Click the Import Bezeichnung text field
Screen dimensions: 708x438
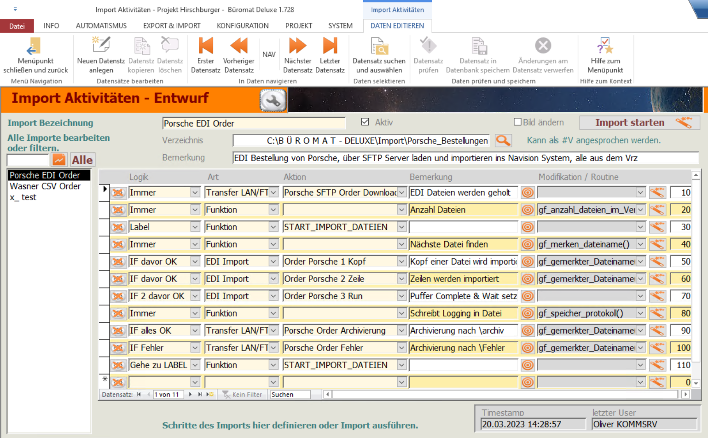254,123
